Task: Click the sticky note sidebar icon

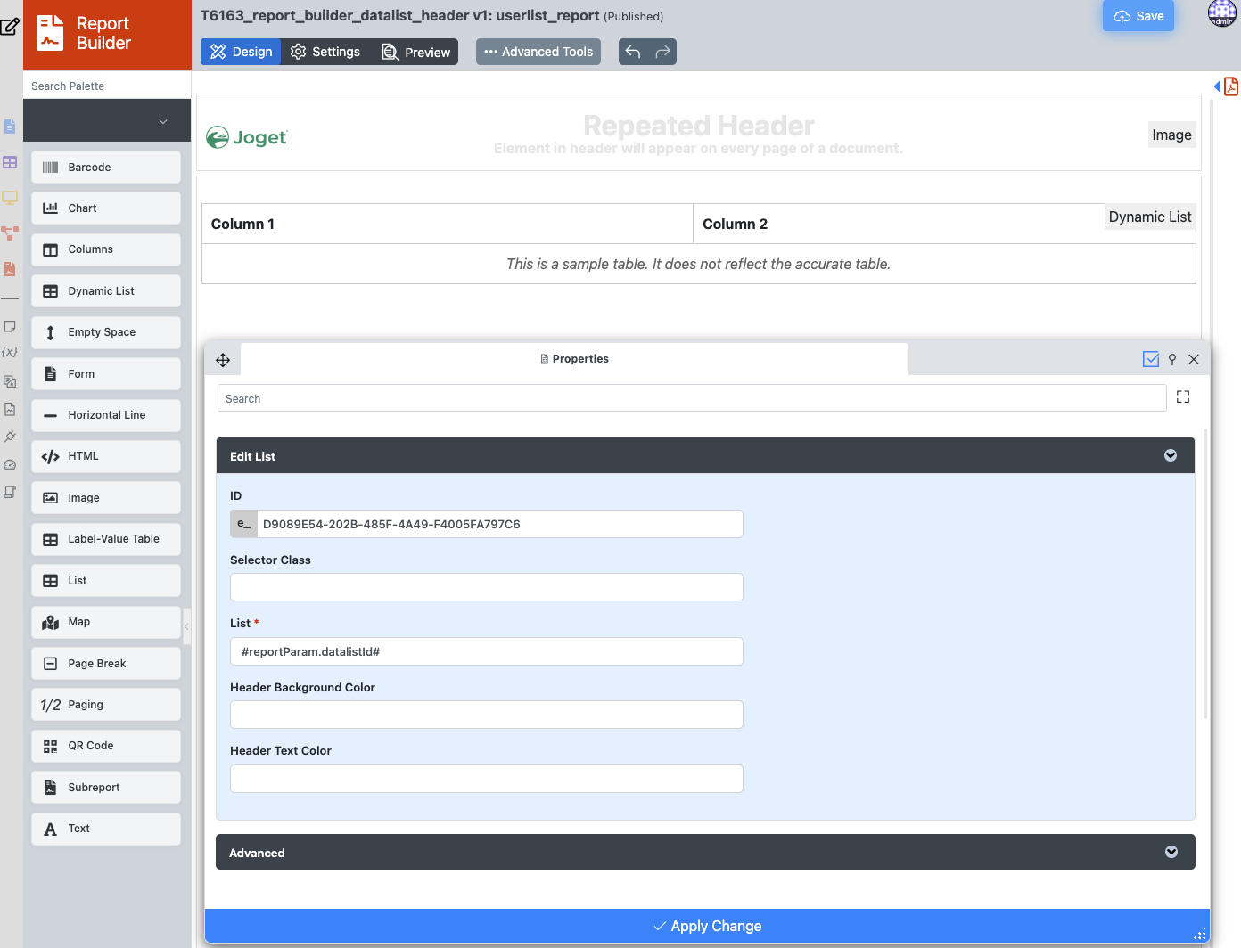Action: pos(10,326)
